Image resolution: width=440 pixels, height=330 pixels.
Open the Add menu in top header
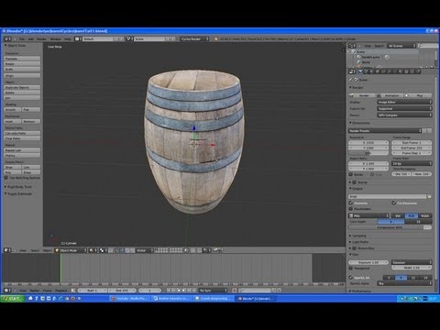tap(30, 39)
